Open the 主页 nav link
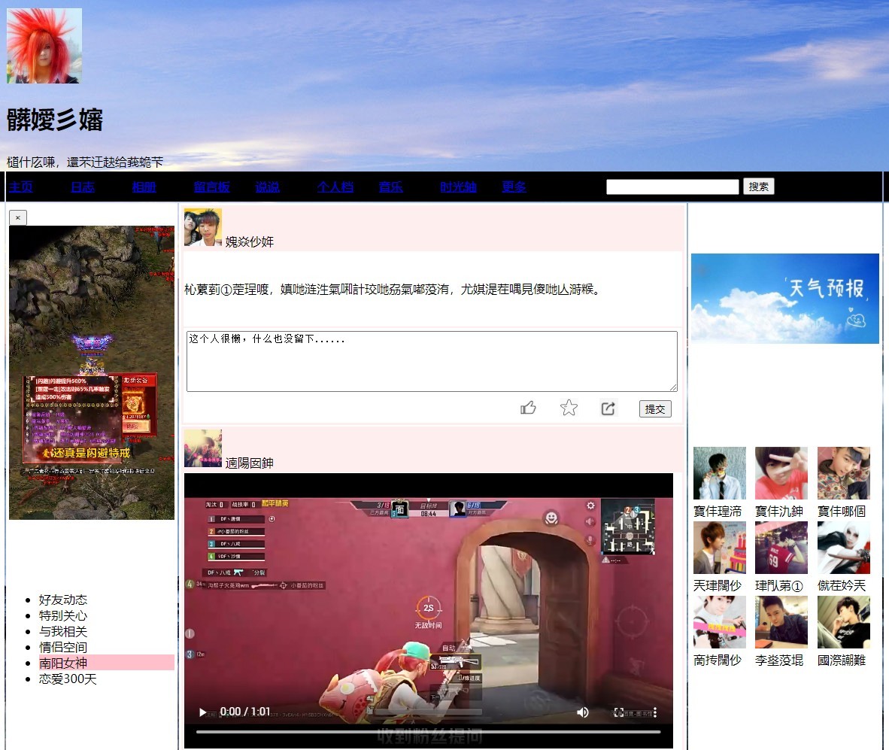Image resolution: width=889 pixels, height=750 pixels. pos(21,187)
